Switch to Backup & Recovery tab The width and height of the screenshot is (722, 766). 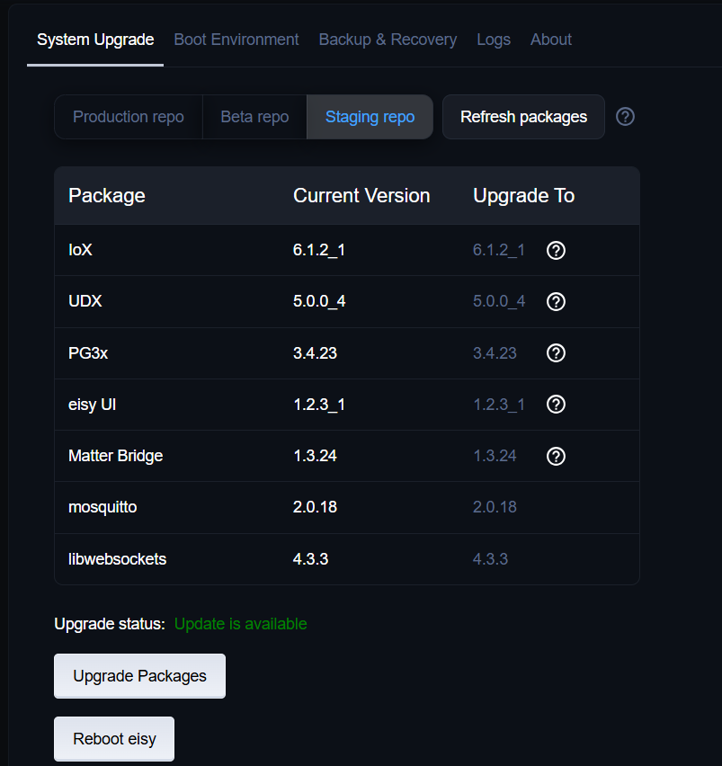(x=388, y=40)
